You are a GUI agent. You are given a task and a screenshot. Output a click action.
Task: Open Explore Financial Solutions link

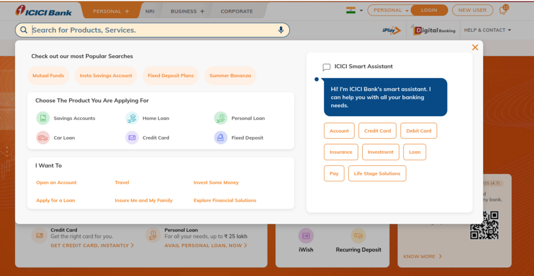click(225, 200)
